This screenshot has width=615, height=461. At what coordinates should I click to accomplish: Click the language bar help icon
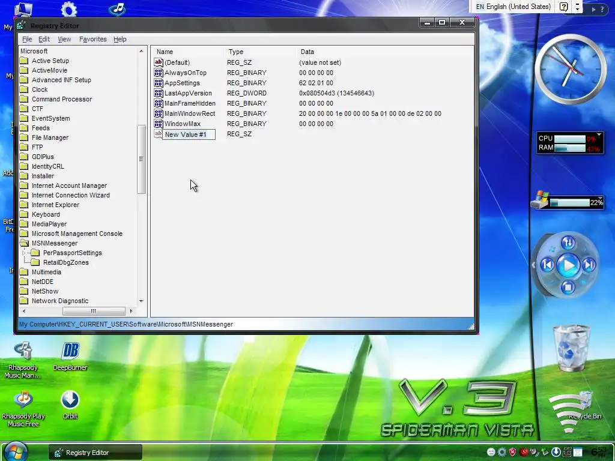tap(563, 7)
